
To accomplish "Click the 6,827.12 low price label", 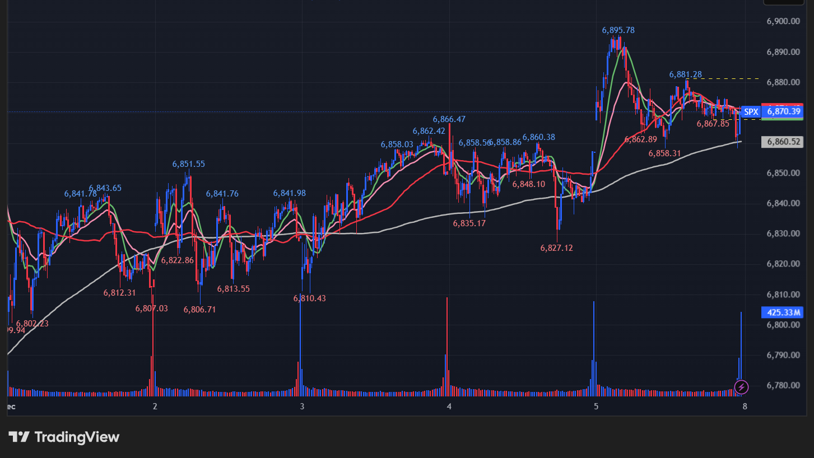I will point(556,247).
